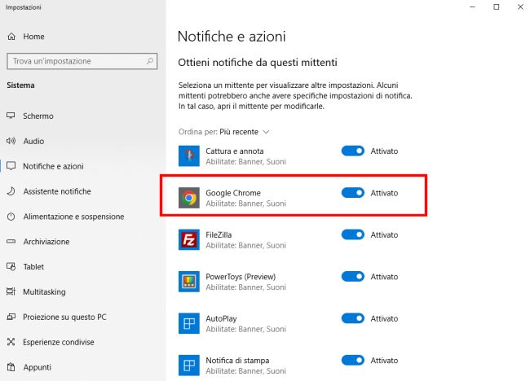
Task: Click the Notifica di stampa icon
Action: 189,365
